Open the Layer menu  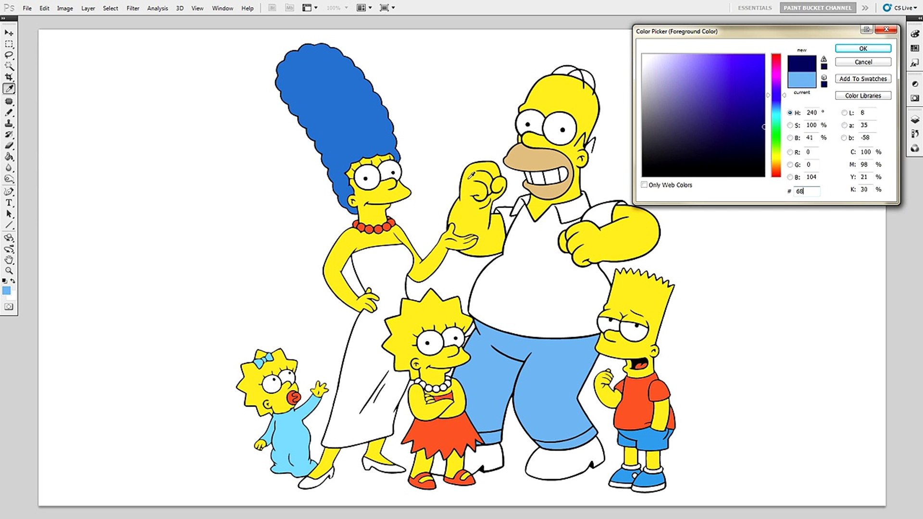(88, 8)
